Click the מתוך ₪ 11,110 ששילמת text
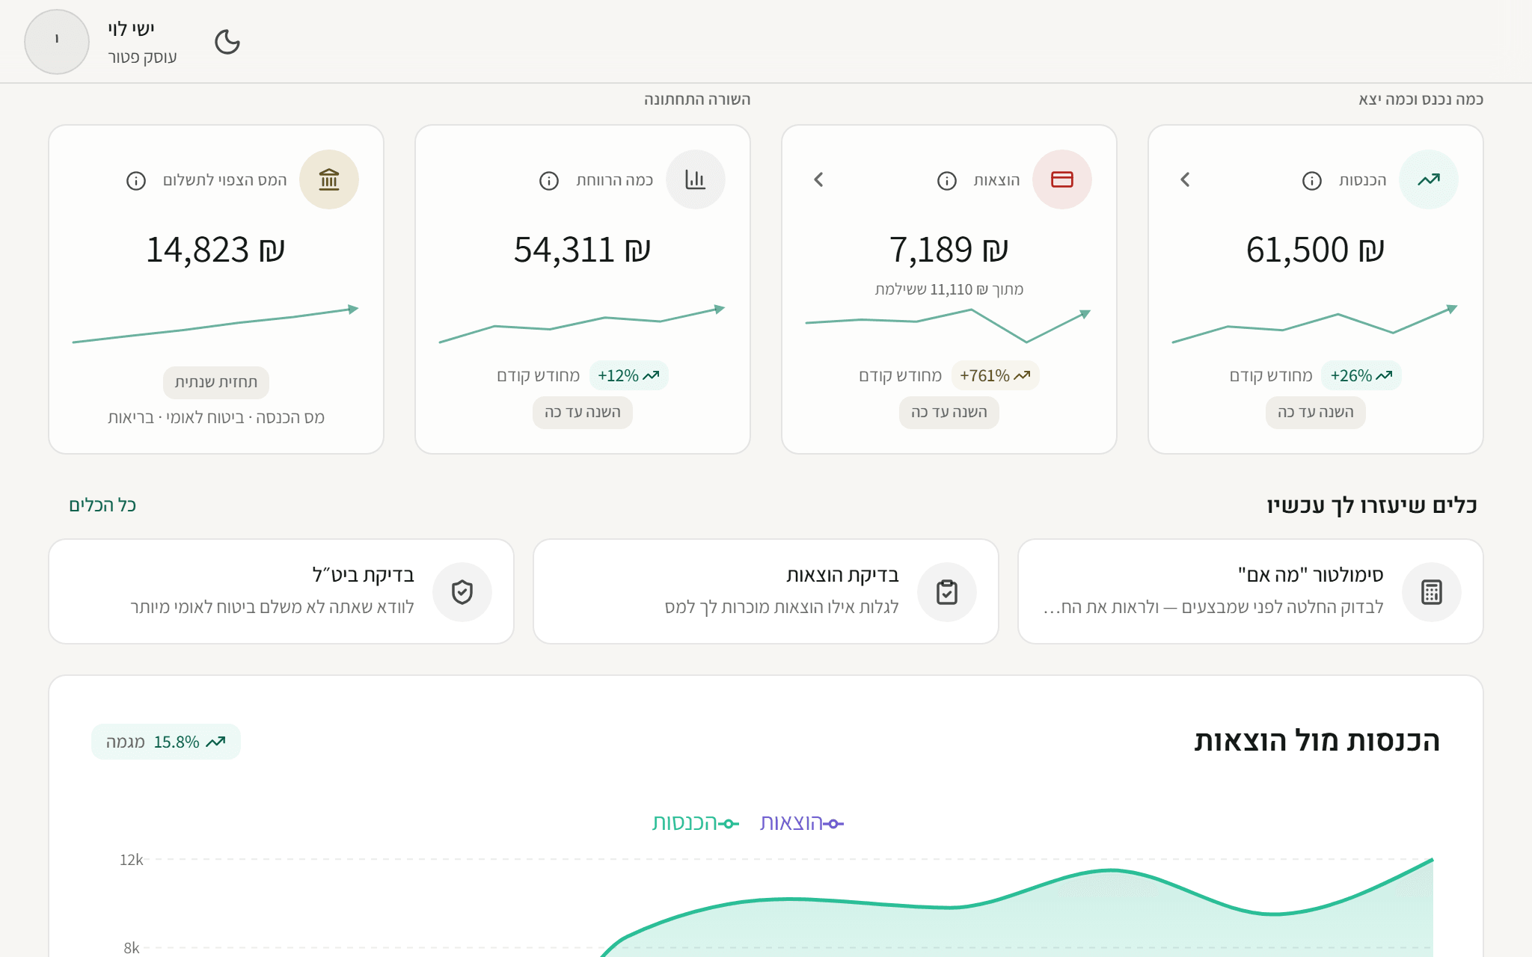Screen dimensions: 1532x957 point(949,289)
